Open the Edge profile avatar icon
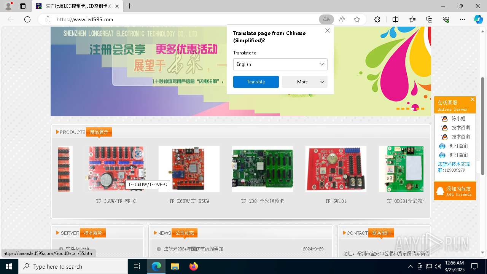 tap(8, 6)
